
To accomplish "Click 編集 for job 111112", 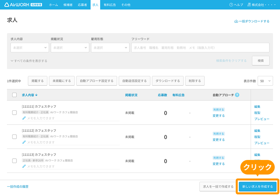I will [257, 131].
